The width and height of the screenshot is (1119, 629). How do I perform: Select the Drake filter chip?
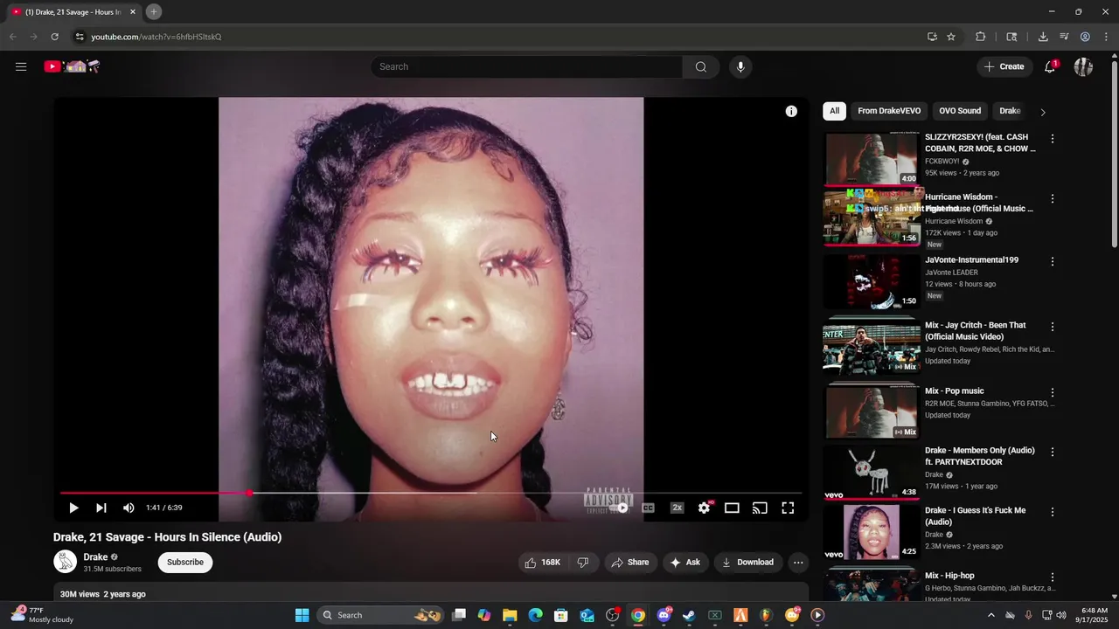(1010, 111)
